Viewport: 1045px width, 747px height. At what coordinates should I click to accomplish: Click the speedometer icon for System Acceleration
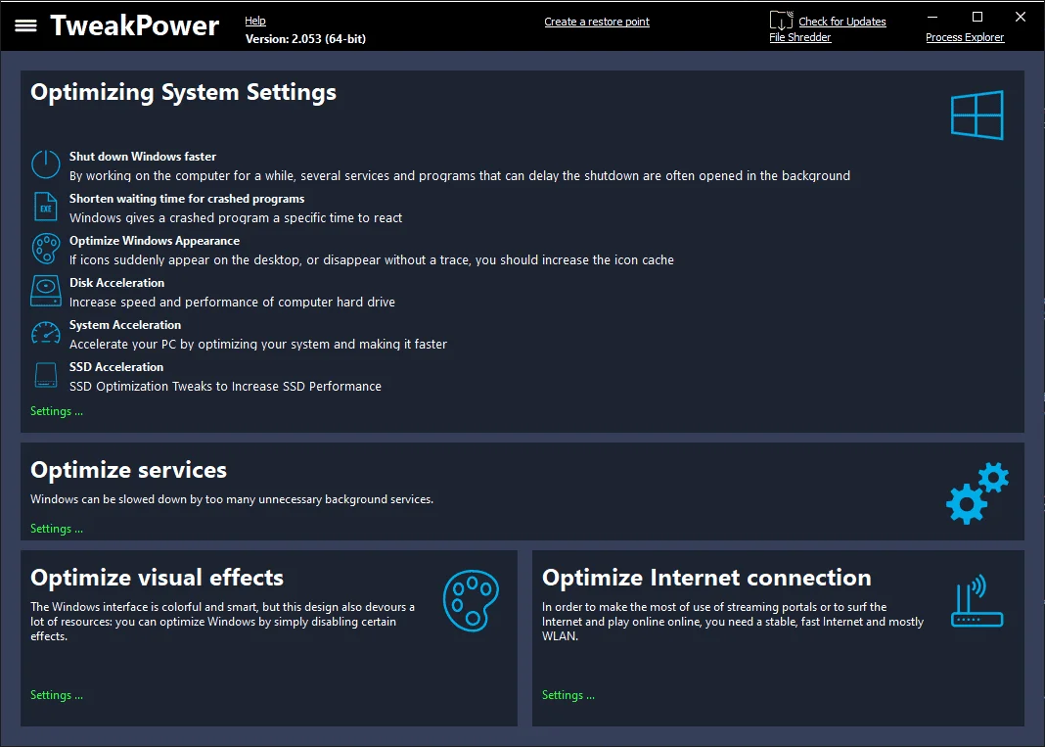(x=46, y=333)
